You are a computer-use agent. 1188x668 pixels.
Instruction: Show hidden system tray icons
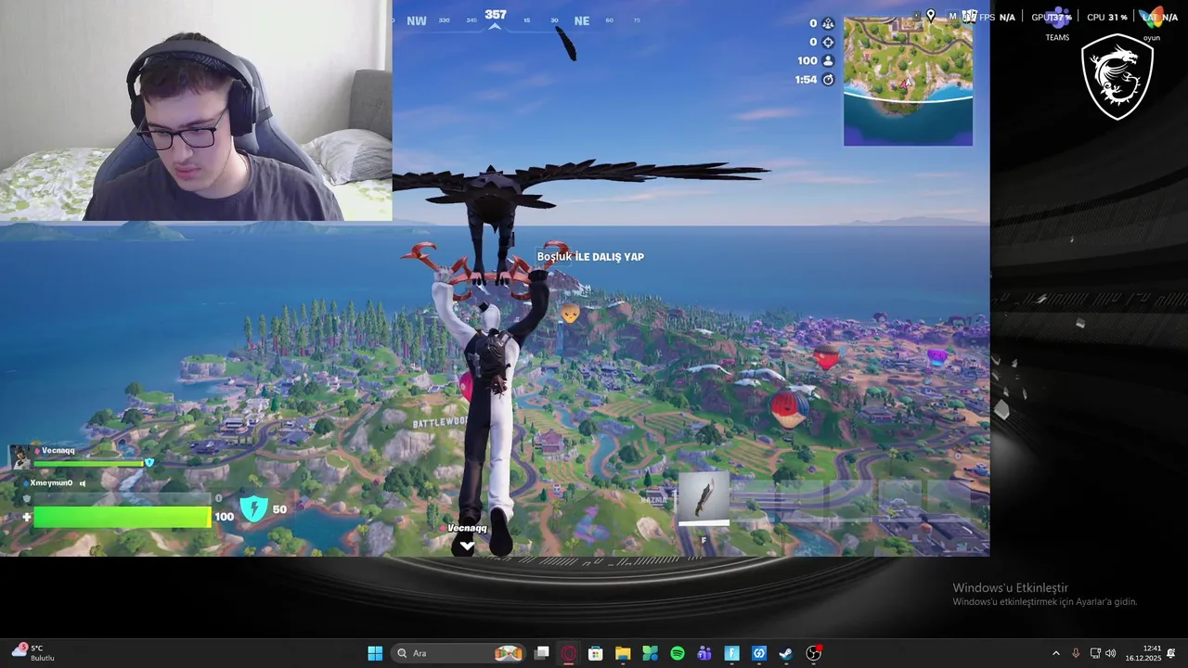pos(1055,653)
